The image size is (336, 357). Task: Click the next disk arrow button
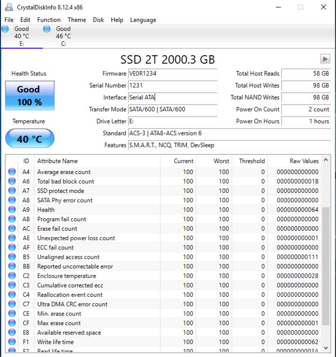click(x=325, y=59)
